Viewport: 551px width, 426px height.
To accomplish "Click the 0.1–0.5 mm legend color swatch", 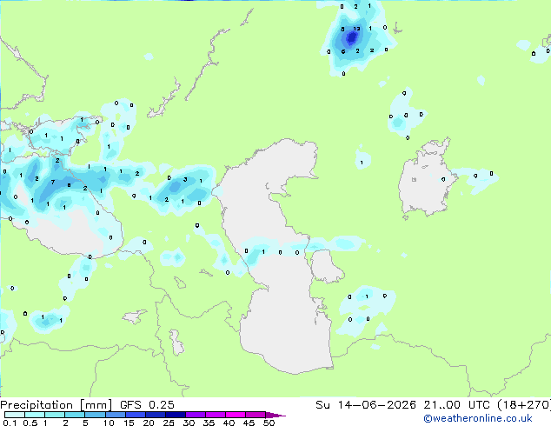I will click(15, 415).
